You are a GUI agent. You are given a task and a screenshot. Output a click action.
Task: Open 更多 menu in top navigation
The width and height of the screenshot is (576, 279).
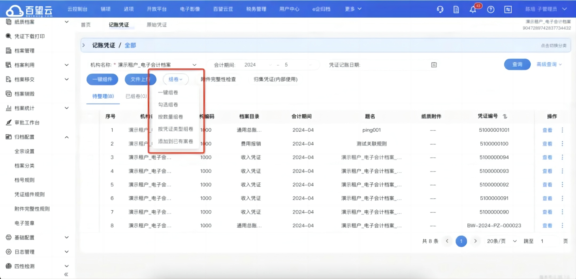[353, 9]
